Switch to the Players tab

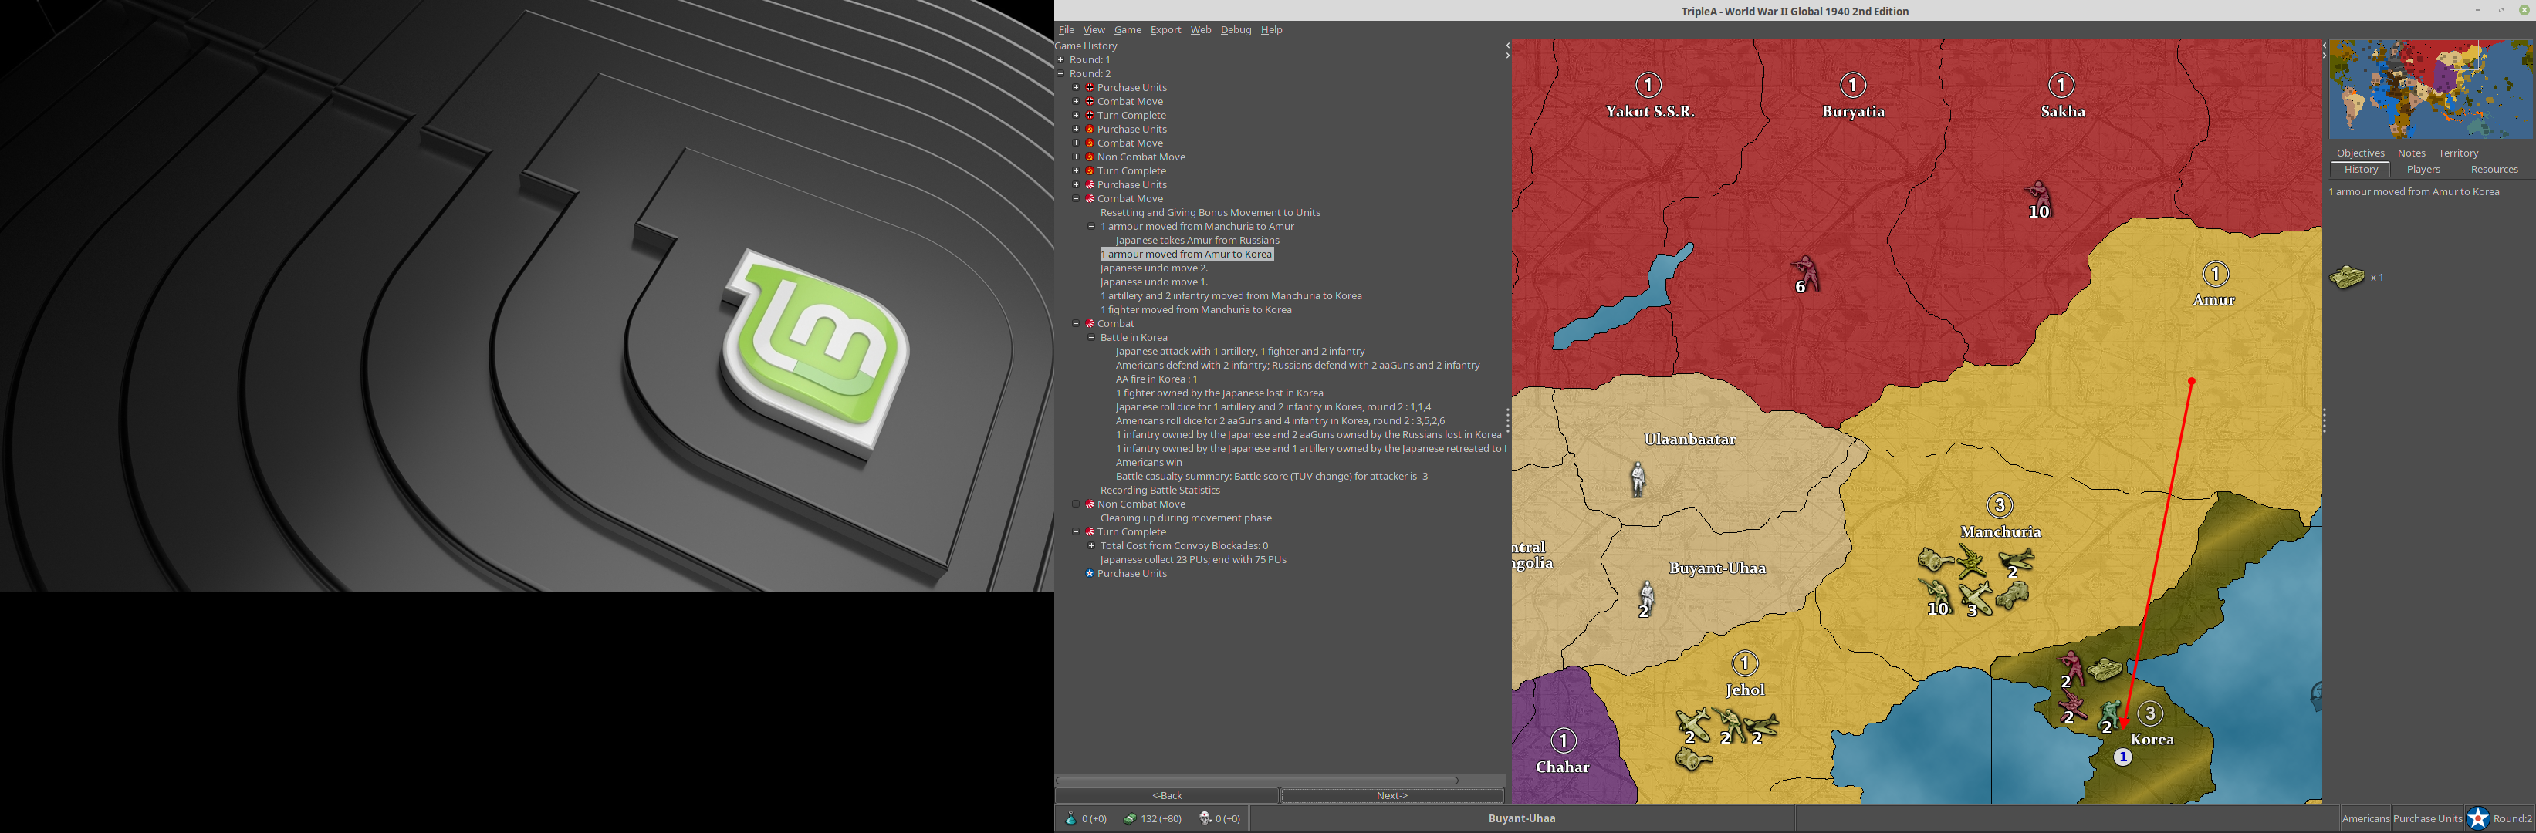pos(2423,170)
